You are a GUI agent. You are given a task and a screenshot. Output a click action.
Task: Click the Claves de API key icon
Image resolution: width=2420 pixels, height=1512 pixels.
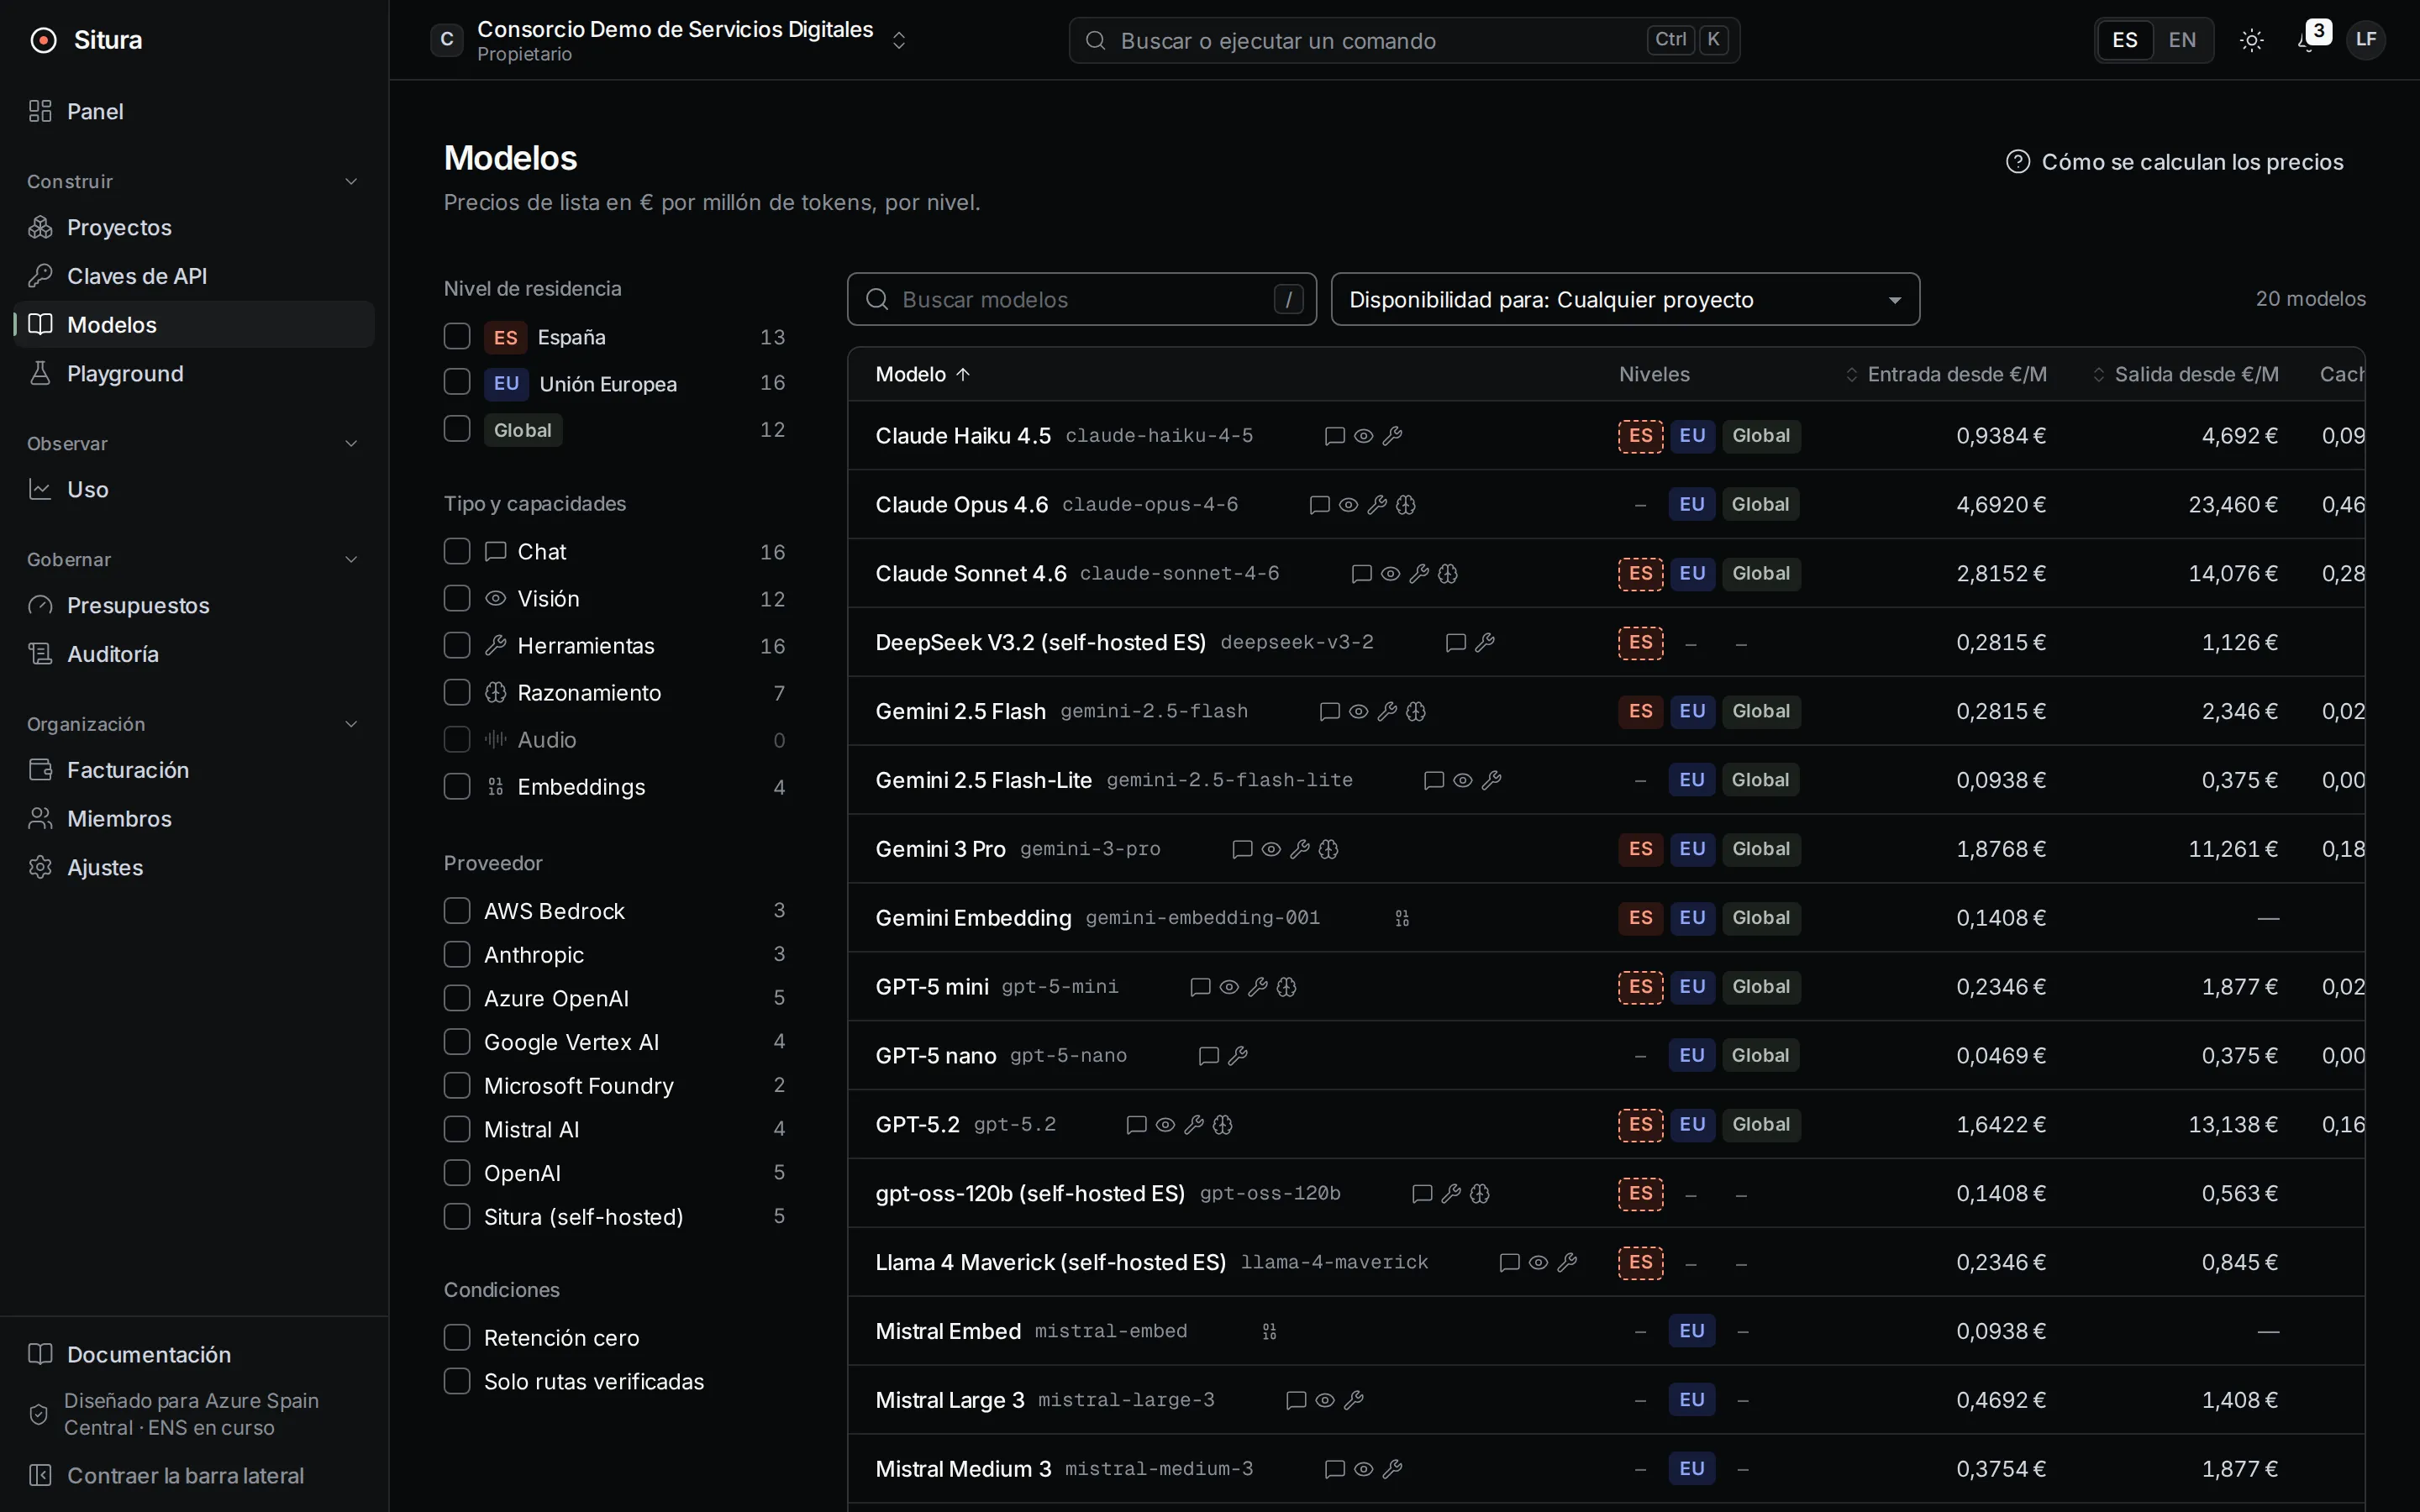[40, 275]
